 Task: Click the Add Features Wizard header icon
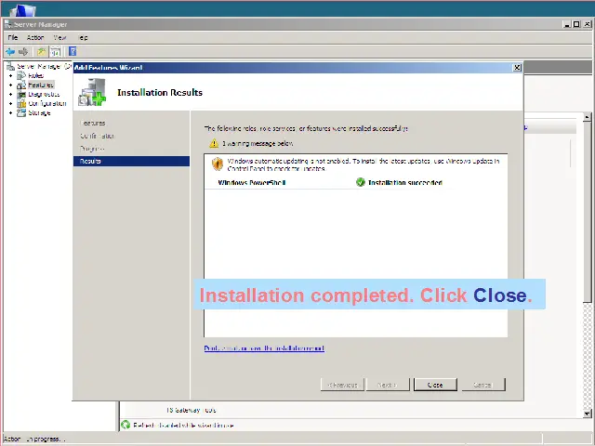click(x=92, y=92)
